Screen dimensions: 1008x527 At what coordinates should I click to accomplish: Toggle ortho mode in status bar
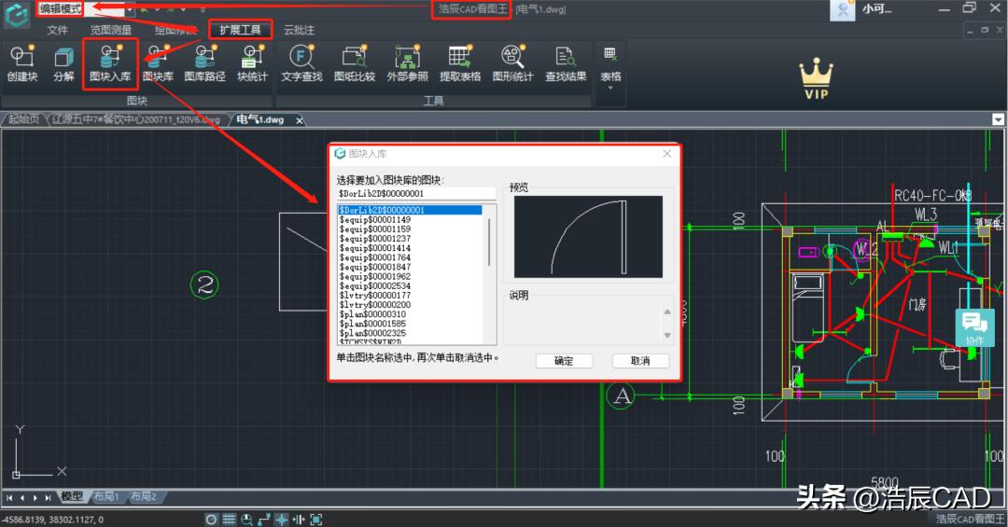pos(263,520)
